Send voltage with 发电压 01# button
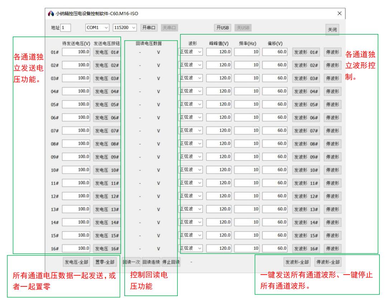The image size is (387, 301). pyautogui.click(x=106, y=52)
